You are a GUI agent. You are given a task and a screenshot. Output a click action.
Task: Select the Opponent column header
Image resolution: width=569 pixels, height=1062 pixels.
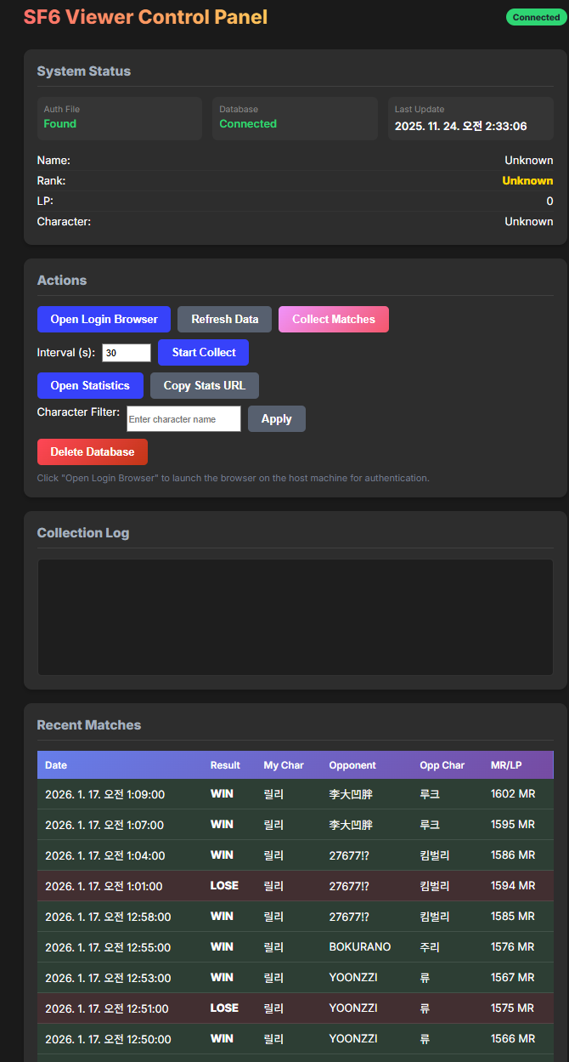(352, 765)
